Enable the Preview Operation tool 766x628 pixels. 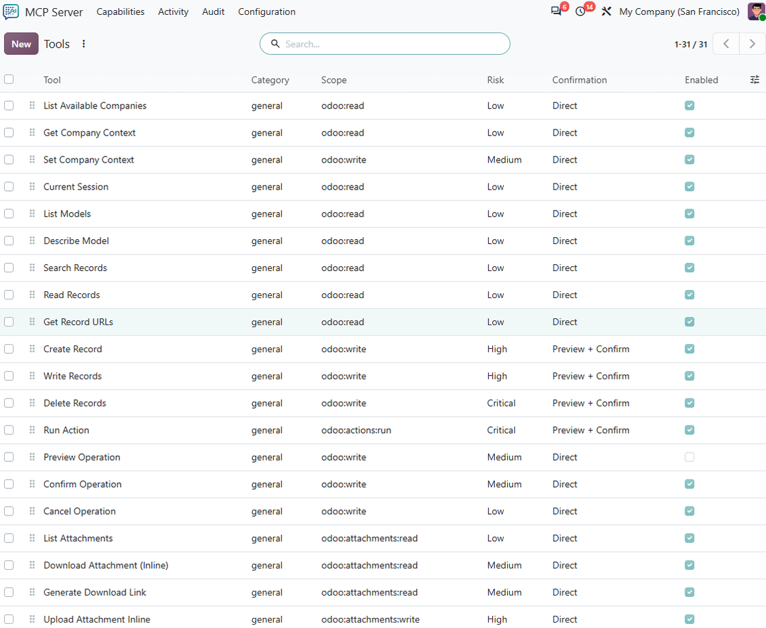689,457
